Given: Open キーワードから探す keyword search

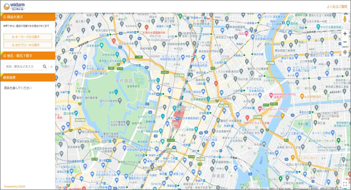Looking at the screenshot, I should coord(28,37).
